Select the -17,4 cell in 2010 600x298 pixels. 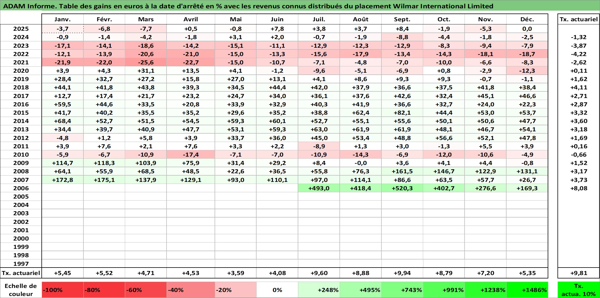click(x=191, y=155)
